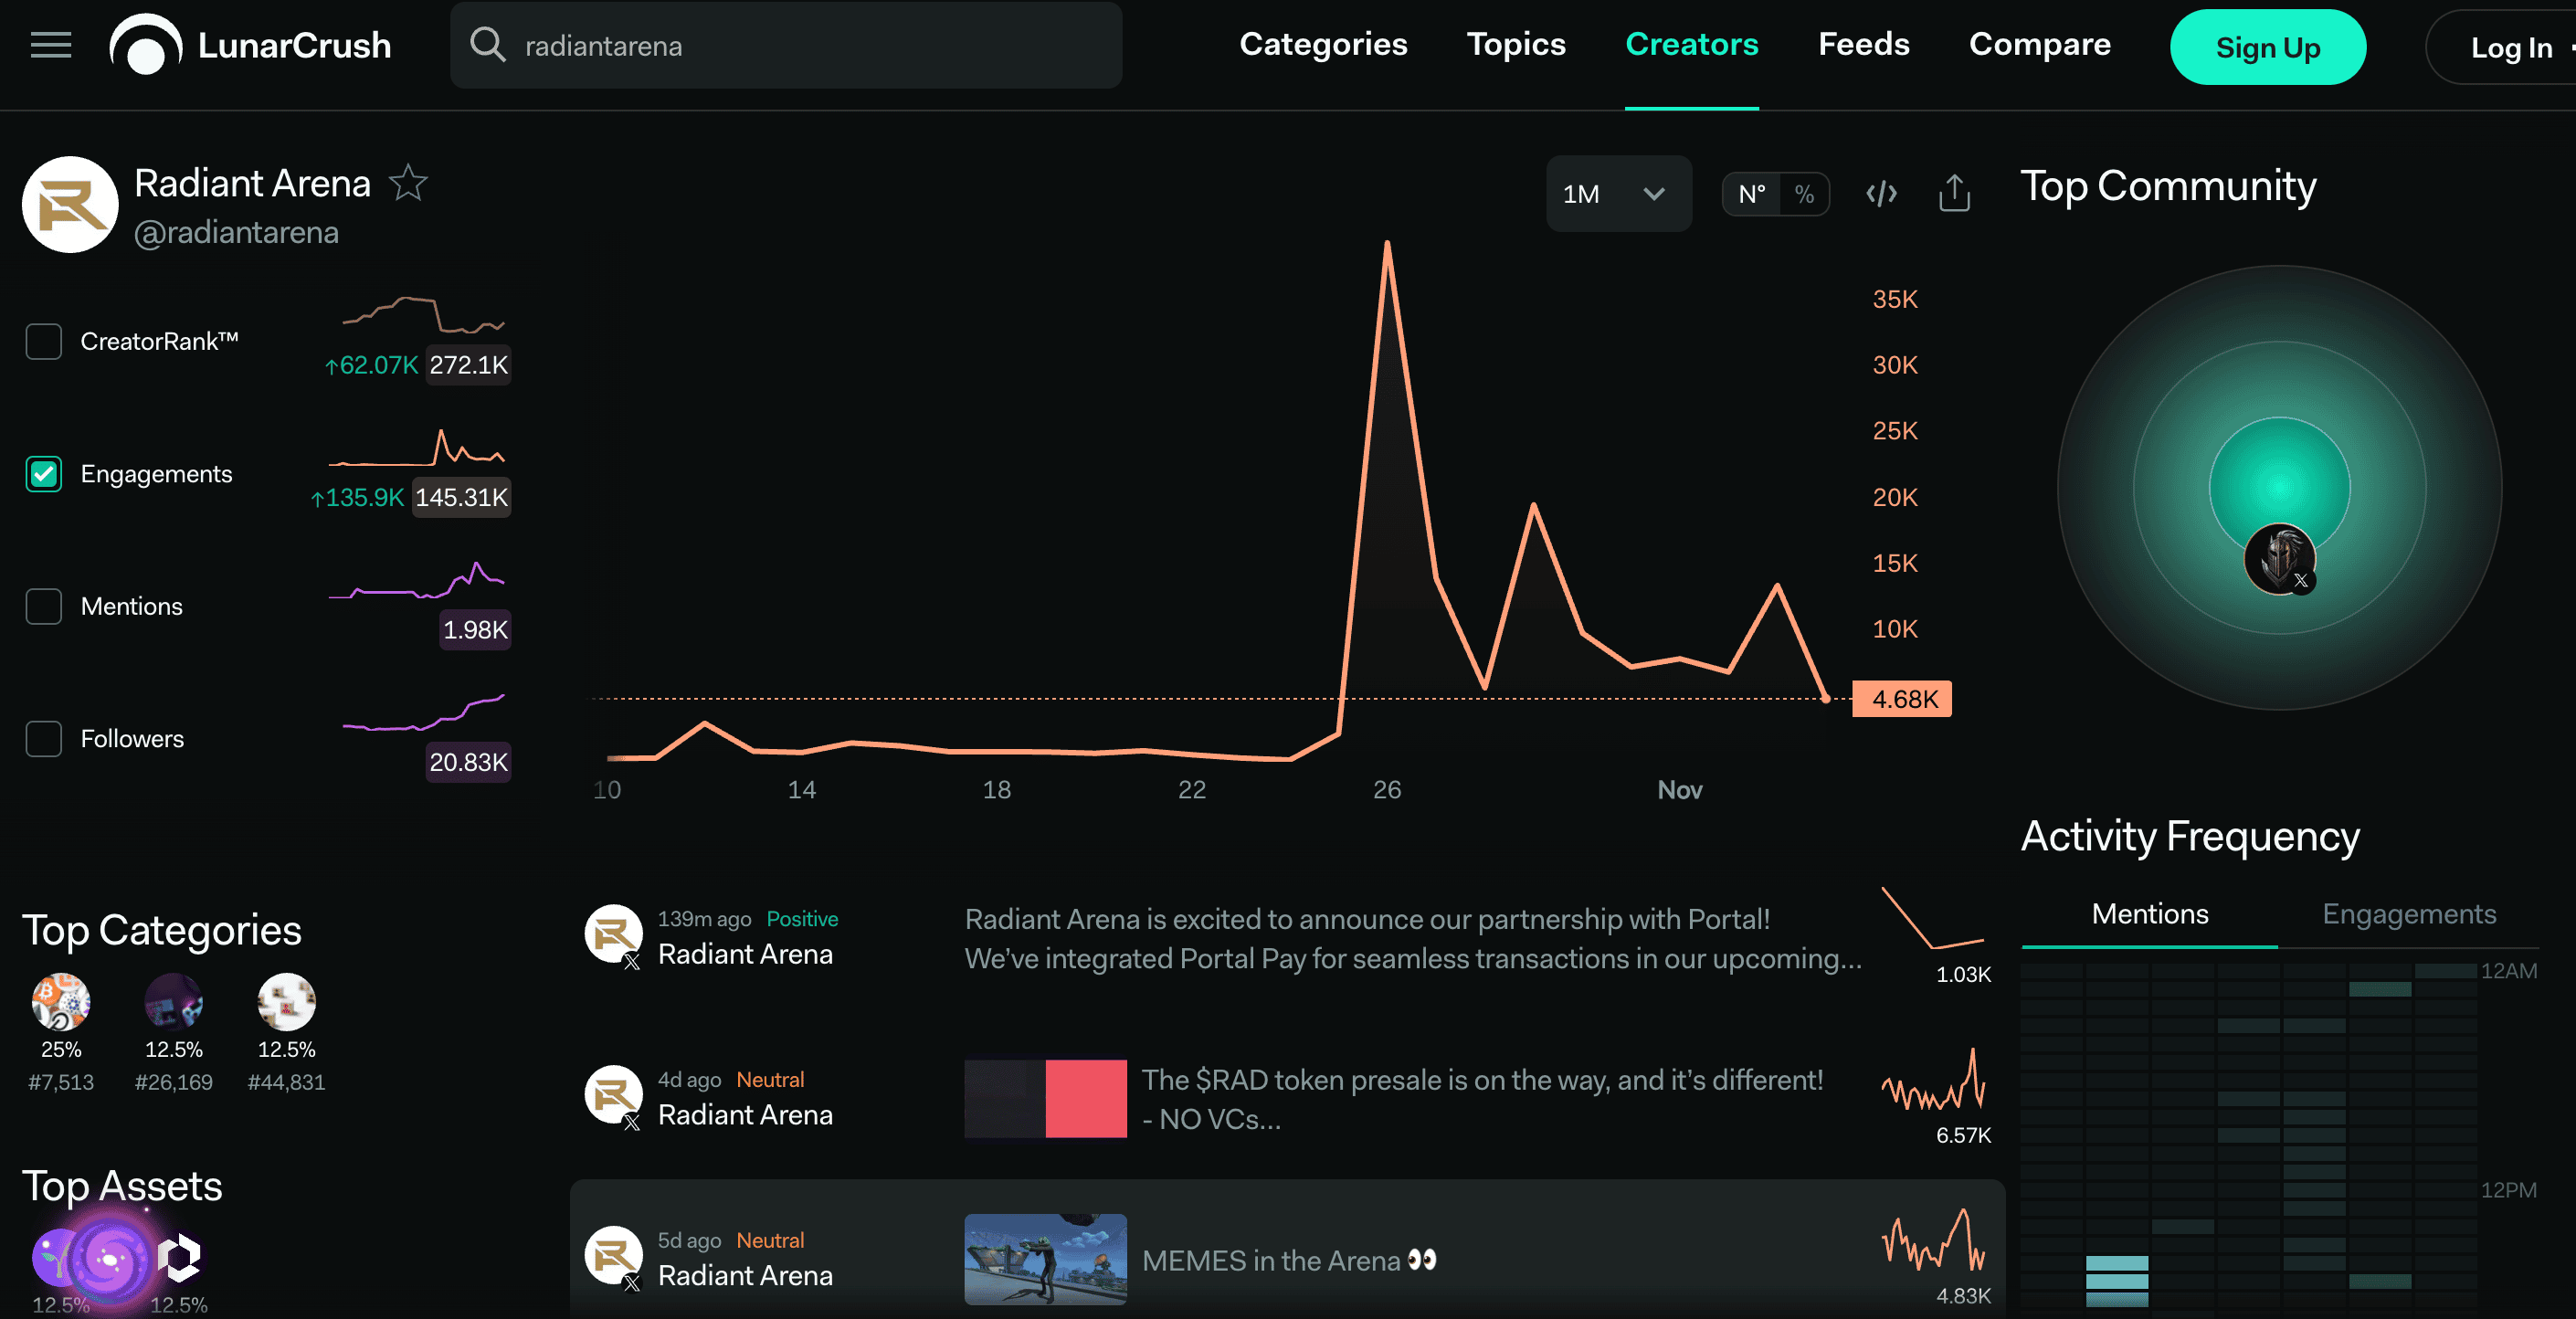Viewport: 2576px width, 1319px height.
Task: Open the 1M timeframe dropdown
Action: (1617, 194)
